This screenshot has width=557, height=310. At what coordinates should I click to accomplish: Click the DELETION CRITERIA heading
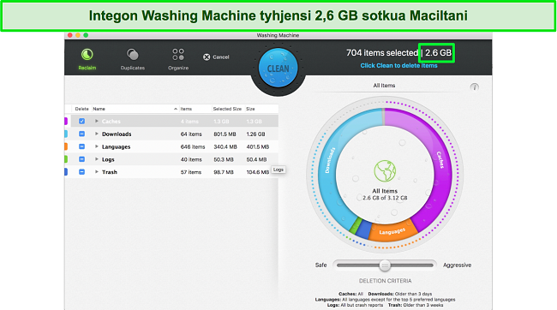point(385,281)
